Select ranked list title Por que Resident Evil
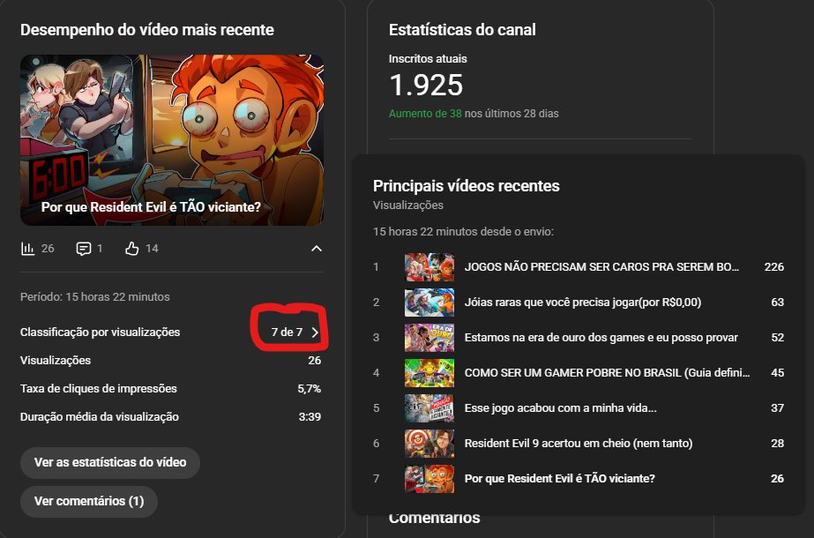 click(x=560, y=479)
